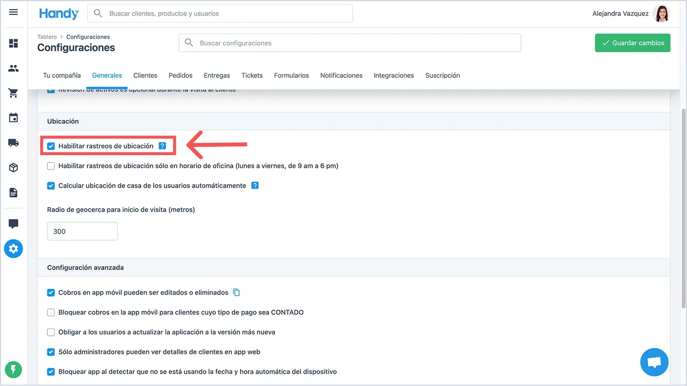Screen dimensions: 687x386
Task: Open the blue chat bubble widget
Action: coord(654,362)
